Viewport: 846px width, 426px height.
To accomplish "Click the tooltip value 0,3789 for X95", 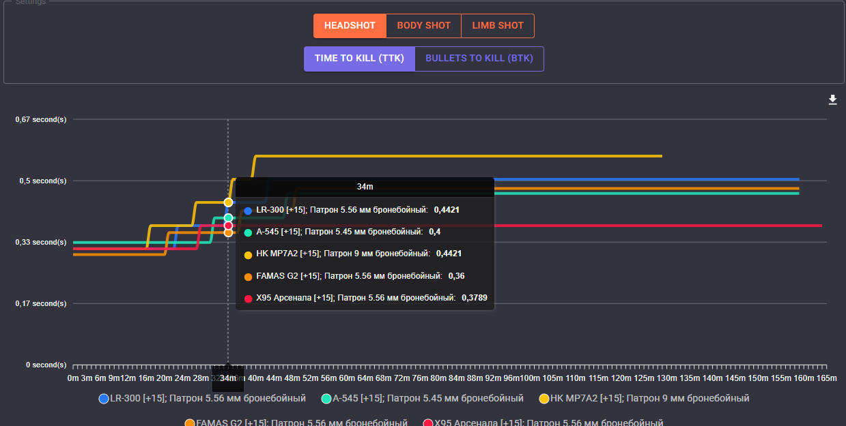I will [x=475, y=298].
